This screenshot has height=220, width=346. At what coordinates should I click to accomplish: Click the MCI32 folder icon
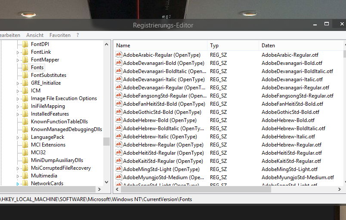tap(25, 153)
